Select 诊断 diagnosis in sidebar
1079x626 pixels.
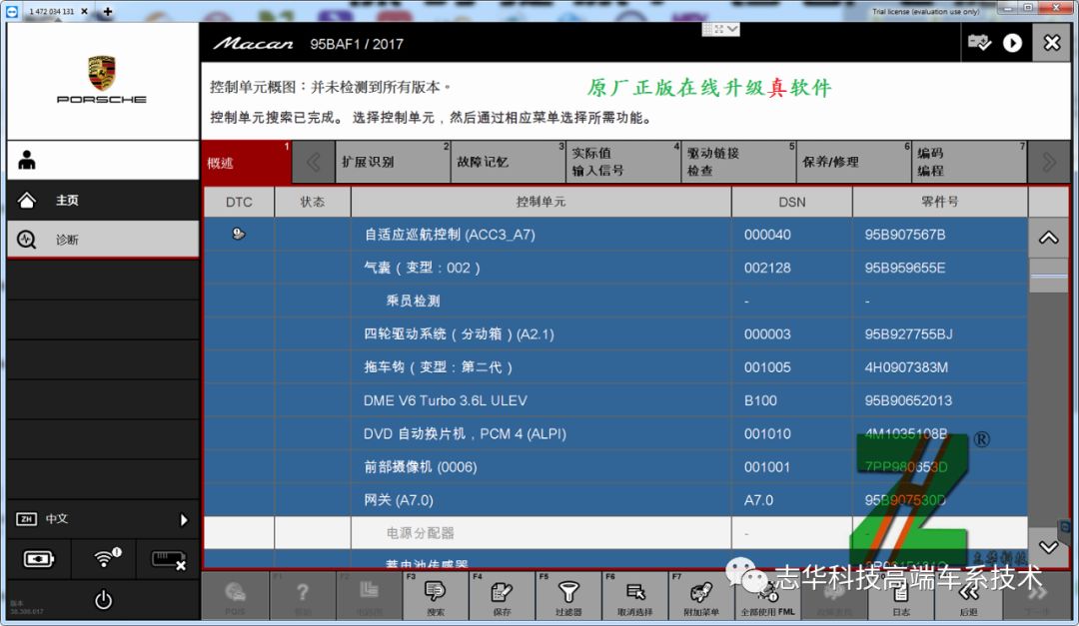(103, 240)
